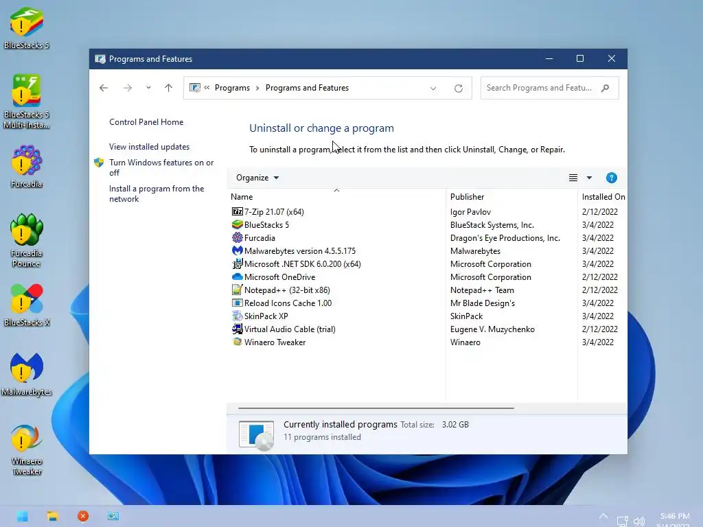Viewport: 703px width, 527px height.
Task: Click the search magnifier icon
Action: click(x=606, y=88)
